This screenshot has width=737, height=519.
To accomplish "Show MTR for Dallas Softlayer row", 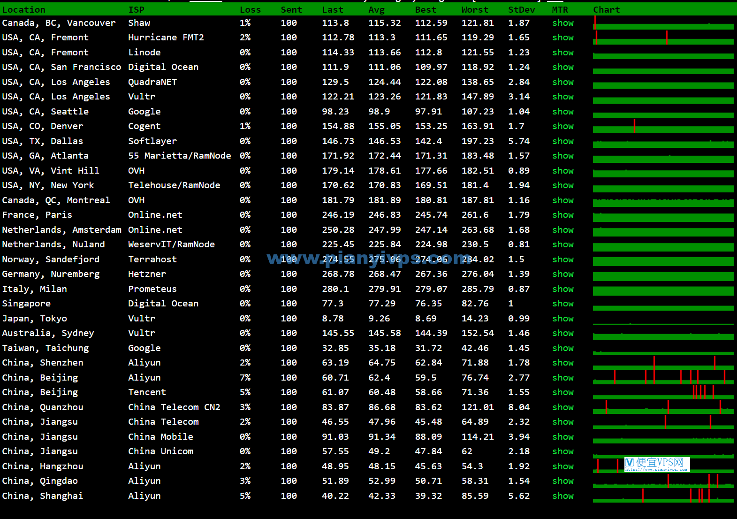I will pos(563,141).
